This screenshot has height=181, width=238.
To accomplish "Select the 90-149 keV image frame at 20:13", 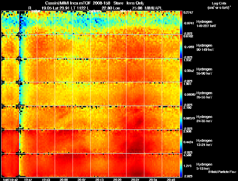I will coord(99,46).
